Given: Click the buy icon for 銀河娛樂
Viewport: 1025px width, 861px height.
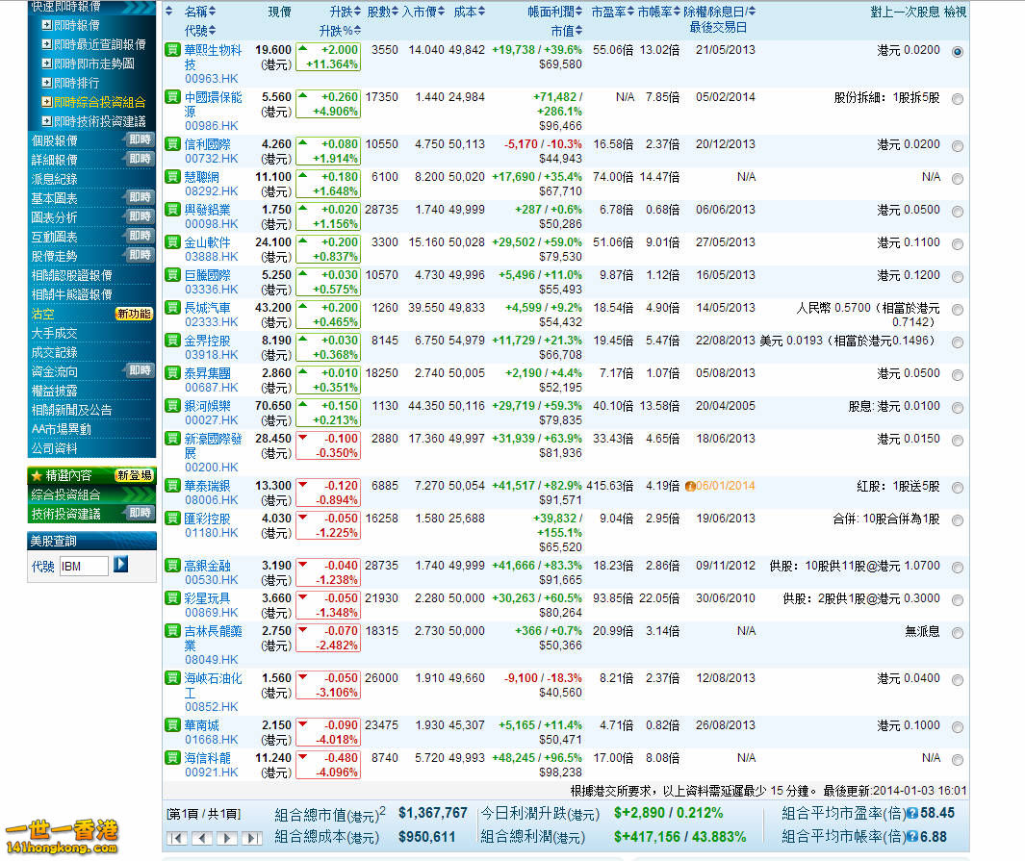Looking at the screenshot, I should [x=172, y=405].
